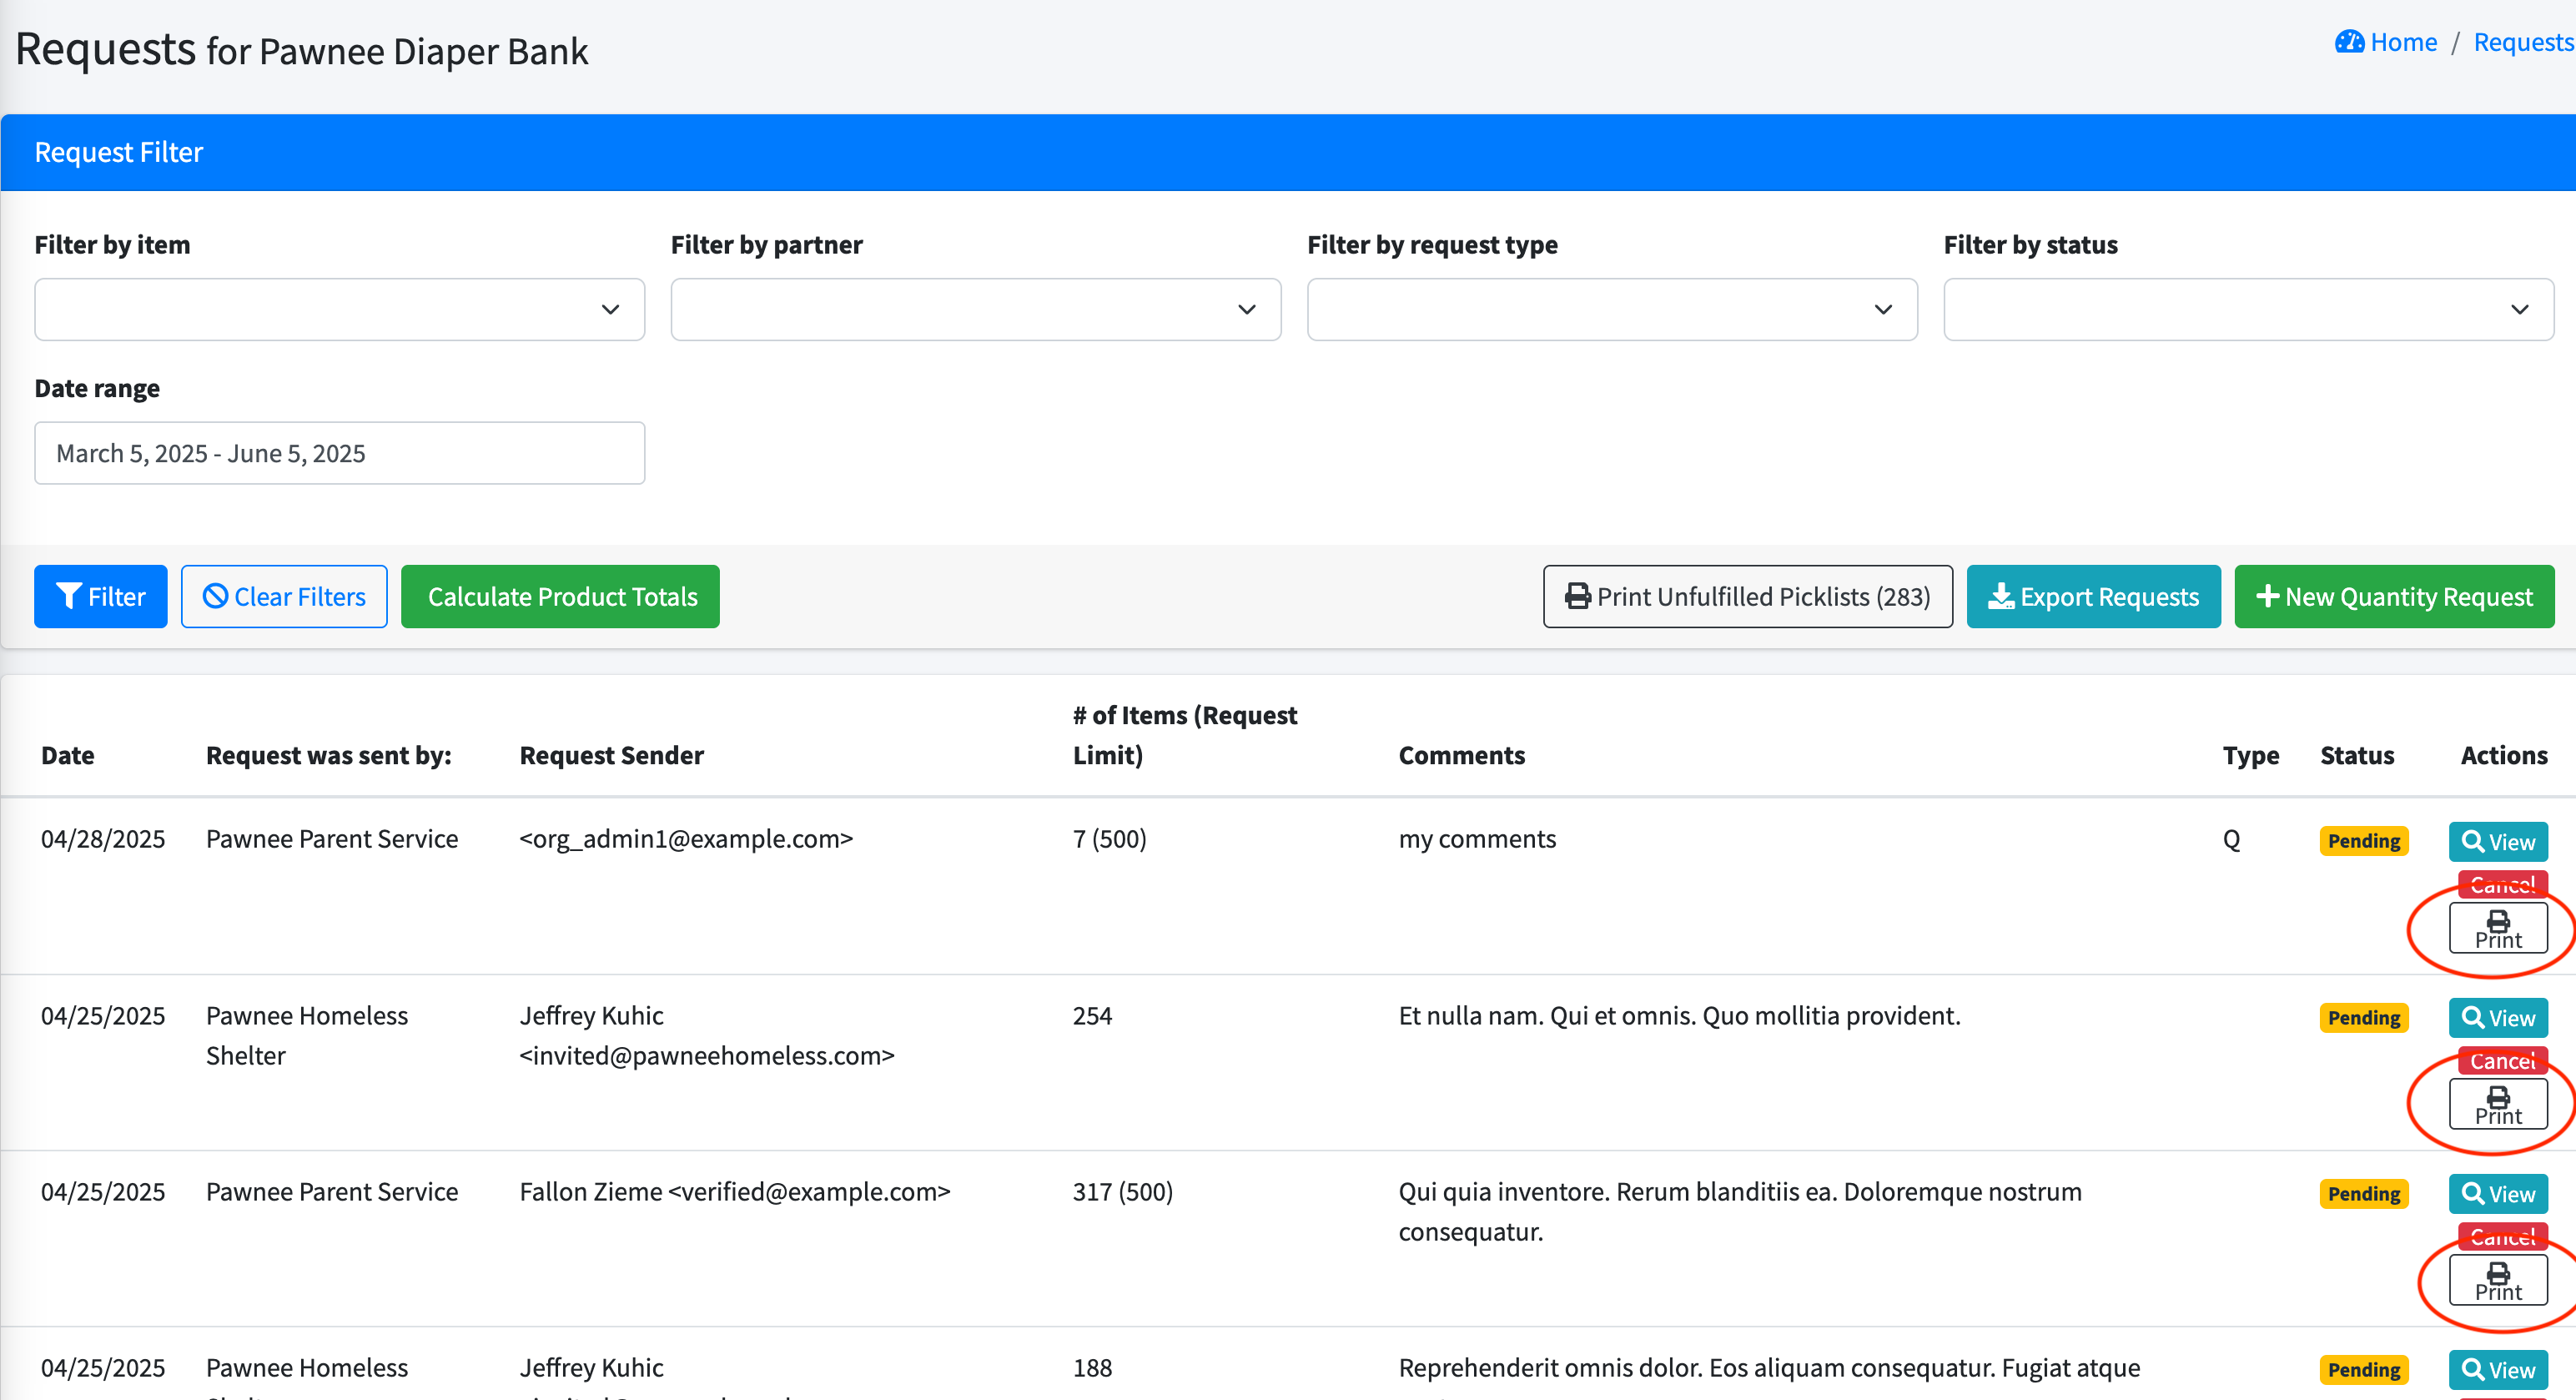Select the '254' items cell
Screen dimensions: 2576x1400
[1092, 1016]
